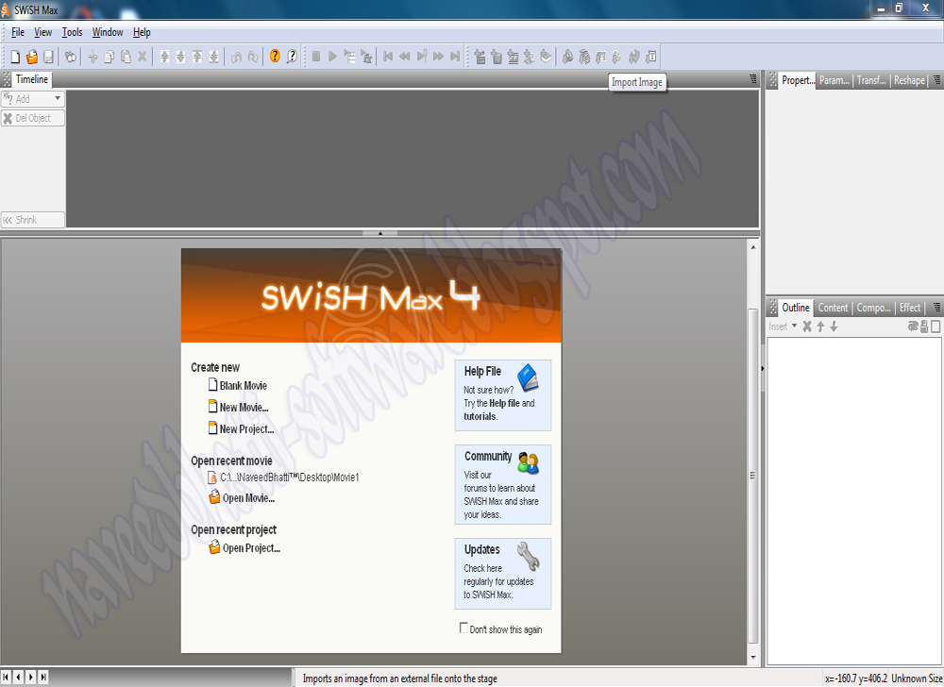Click the Step Back rewind toolbar icon
The width and height of the screenshot is (944, 687).
click(405, 57)
